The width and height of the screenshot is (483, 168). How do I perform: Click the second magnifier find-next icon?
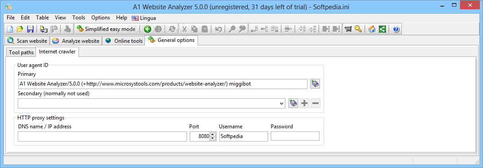pos(242,29)
